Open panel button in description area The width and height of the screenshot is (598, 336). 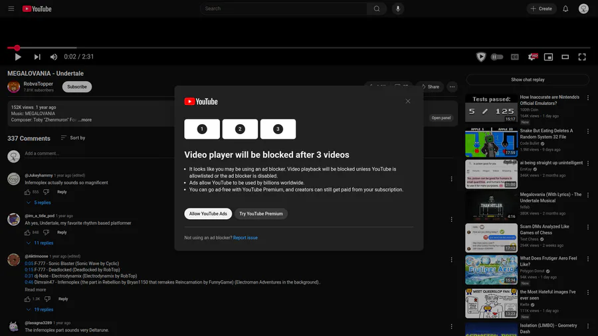[441, 118]
